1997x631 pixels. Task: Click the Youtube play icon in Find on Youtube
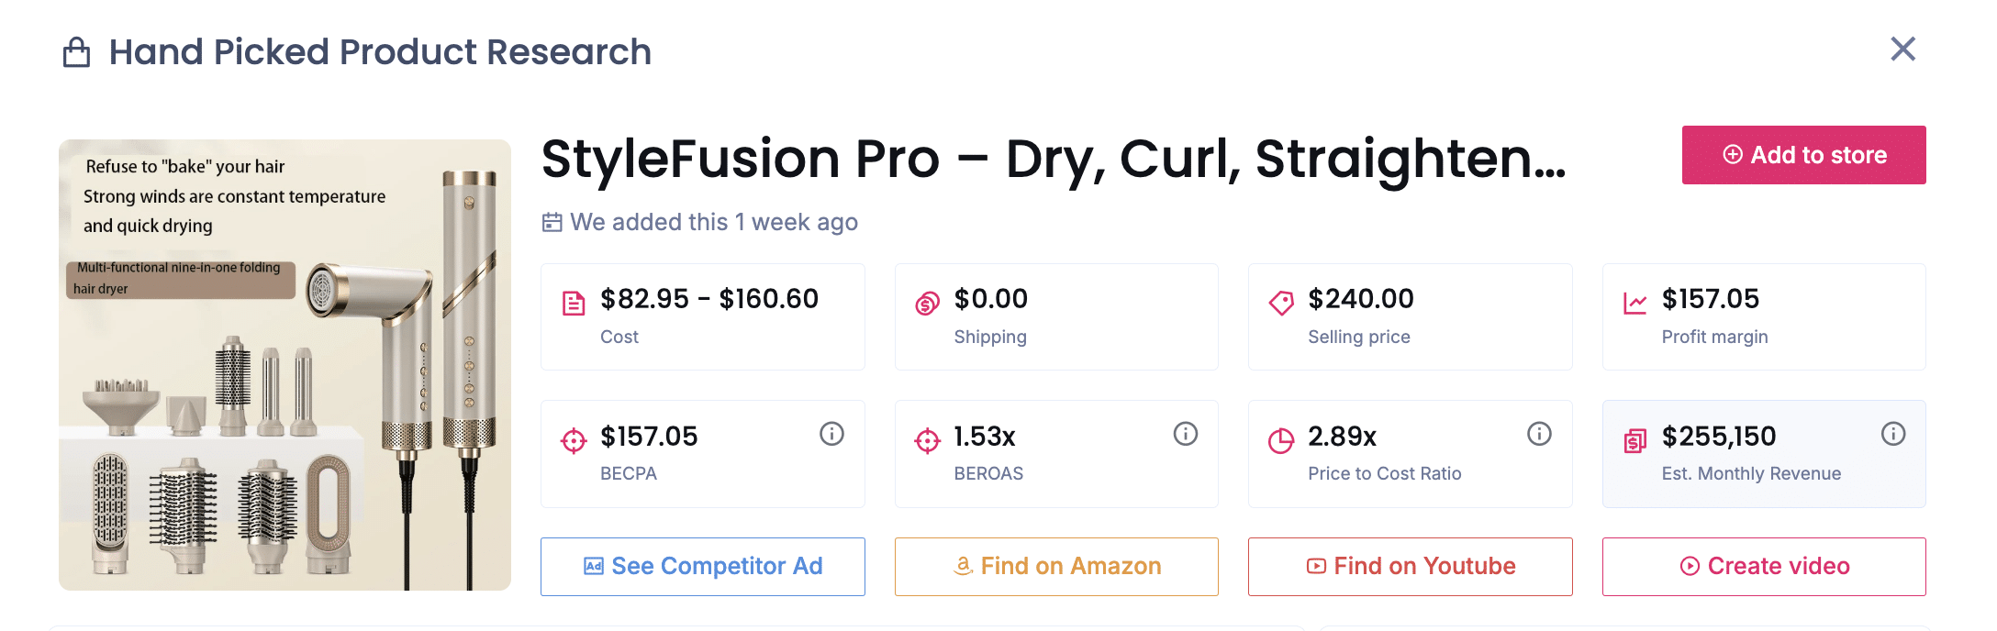(1316, 566)
